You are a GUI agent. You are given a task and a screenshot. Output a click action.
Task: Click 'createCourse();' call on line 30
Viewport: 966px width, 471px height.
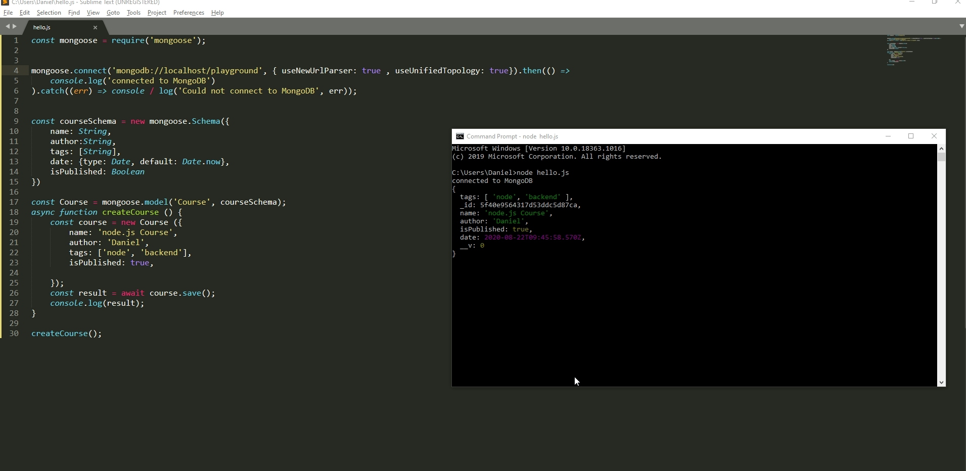pyautogui.click(x=66, y=334)
